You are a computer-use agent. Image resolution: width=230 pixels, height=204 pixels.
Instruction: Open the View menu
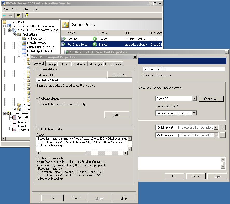26,9
